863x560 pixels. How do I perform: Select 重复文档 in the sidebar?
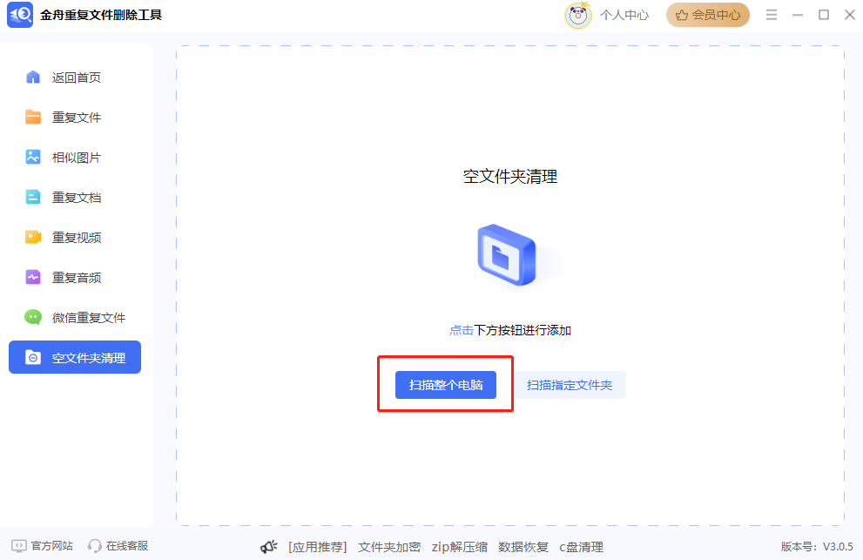[x=75, y=197]
